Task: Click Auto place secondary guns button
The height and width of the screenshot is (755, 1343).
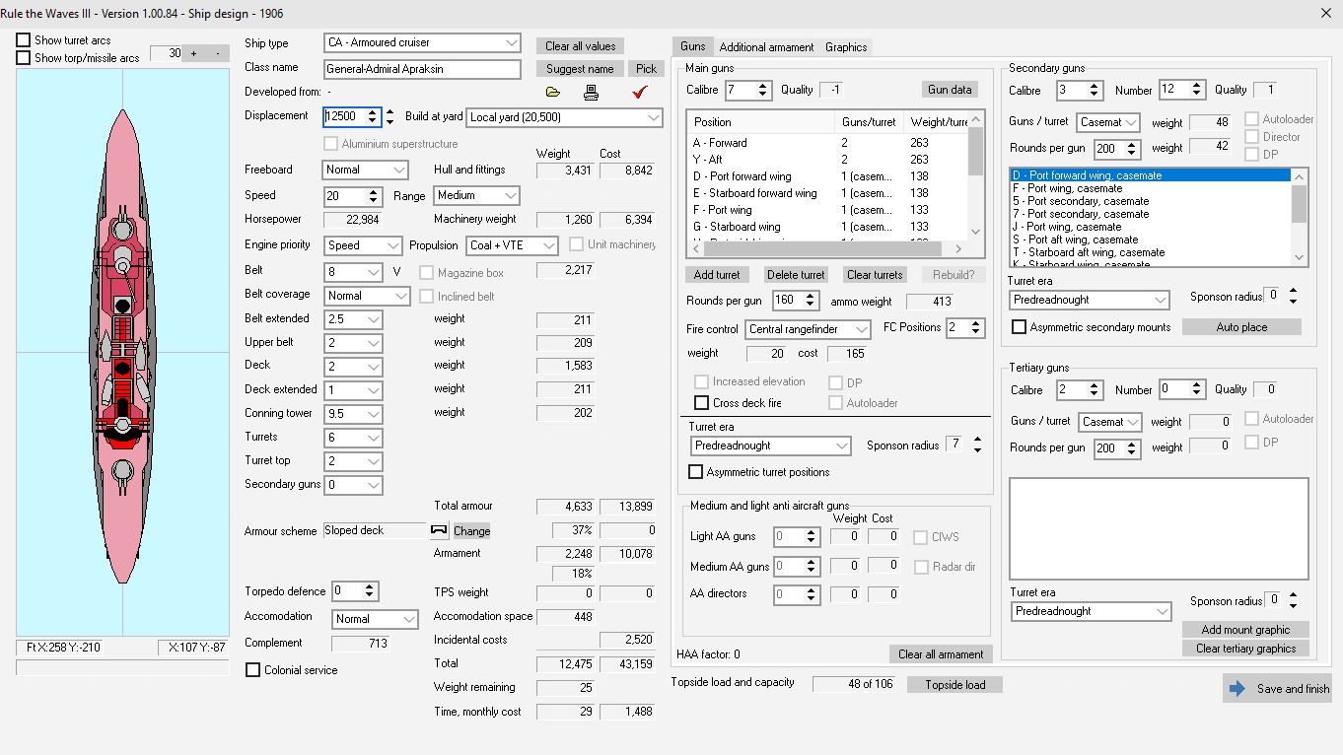Action: pyautogui.click(x=1241, y=327)
